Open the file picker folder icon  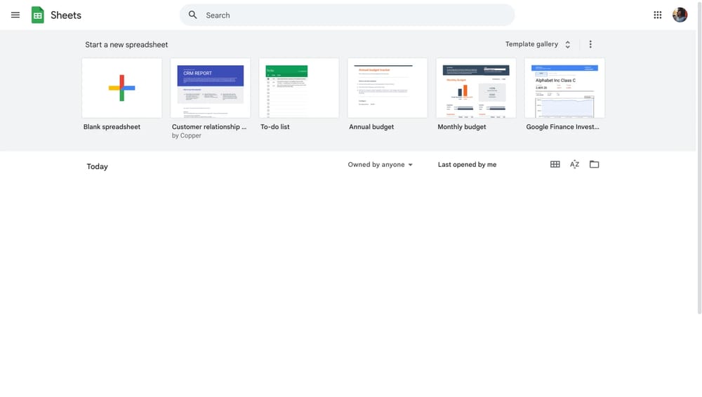click(x=595, y=164)
